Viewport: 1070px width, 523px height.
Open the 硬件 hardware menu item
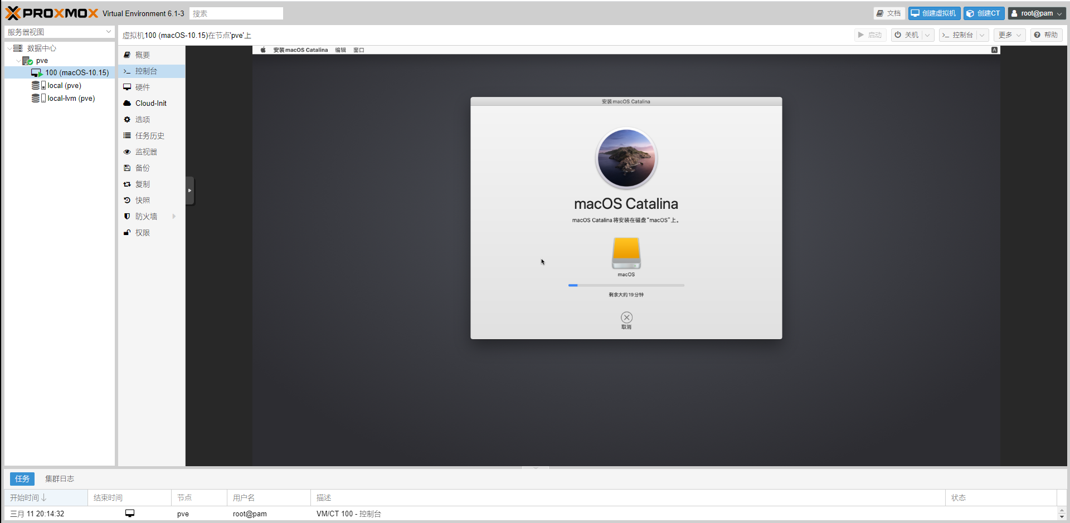click(x=143, y=87)
